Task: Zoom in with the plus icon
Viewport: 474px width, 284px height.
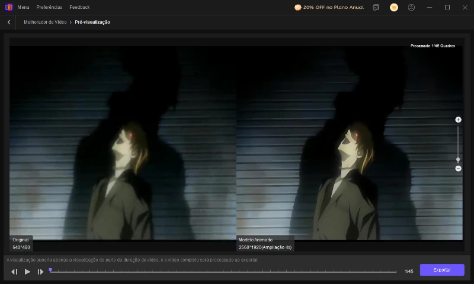Action: tap(458, 120)
